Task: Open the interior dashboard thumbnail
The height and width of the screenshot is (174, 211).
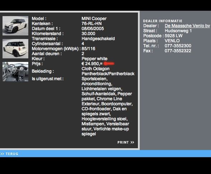Action: coord(15,72)
